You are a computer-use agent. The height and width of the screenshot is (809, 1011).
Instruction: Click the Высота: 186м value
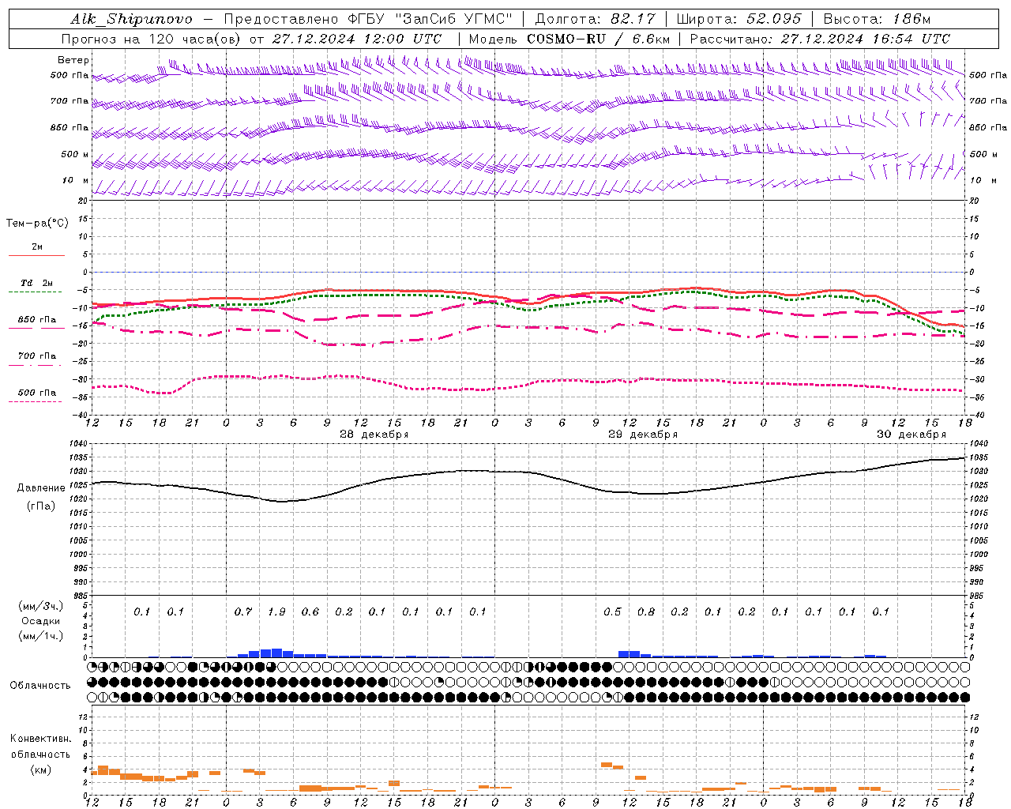(877, 19)
